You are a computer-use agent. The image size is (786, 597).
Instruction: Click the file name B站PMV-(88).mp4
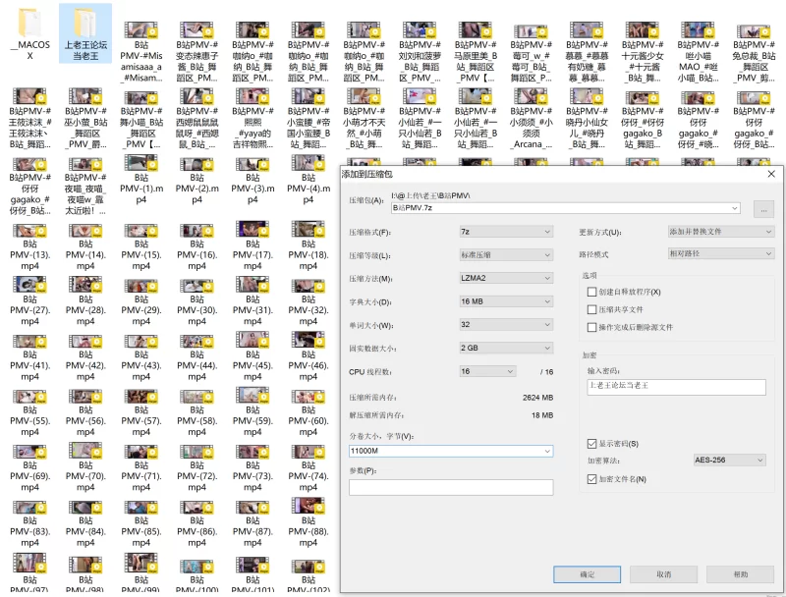[308, 531]
